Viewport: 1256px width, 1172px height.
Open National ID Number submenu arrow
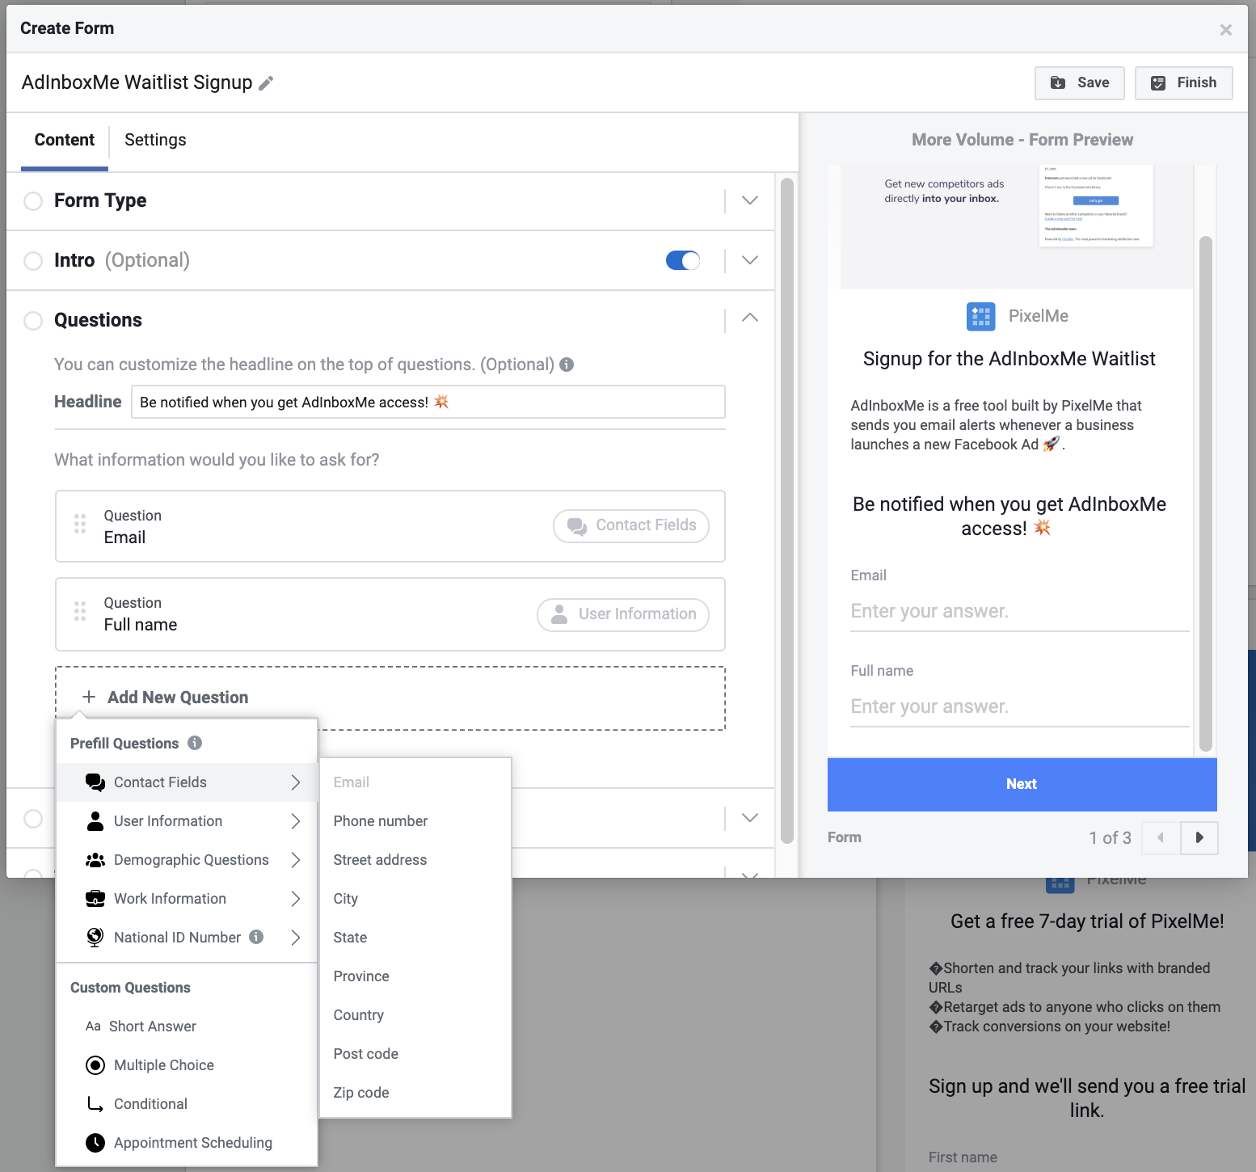[296, 938]
